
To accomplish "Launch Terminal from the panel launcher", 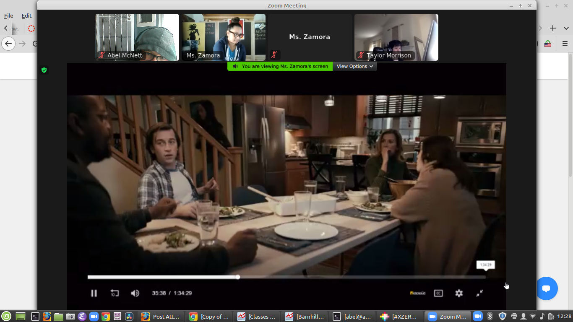I will [36, 317].
